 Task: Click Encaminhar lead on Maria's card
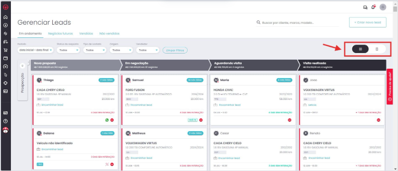[229, 105]
